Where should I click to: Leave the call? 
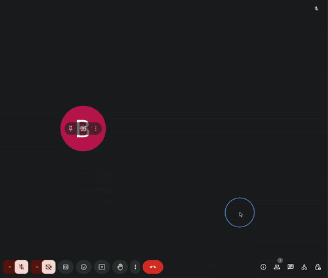(153, 267)
